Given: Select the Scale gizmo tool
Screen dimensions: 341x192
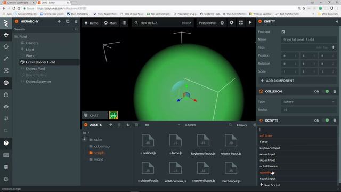Looking at the screenshot, I should point(6,59).
